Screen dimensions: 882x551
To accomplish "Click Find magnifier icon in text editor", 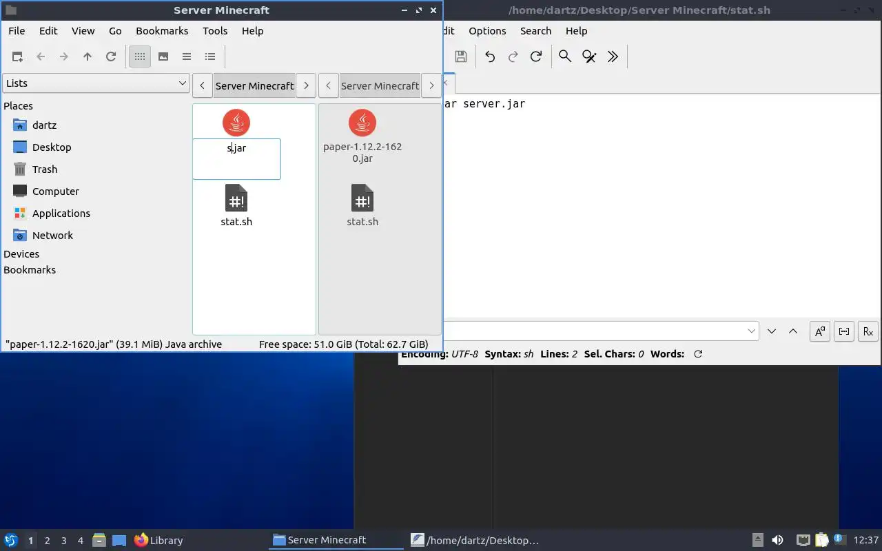I will tap(565, 56).
